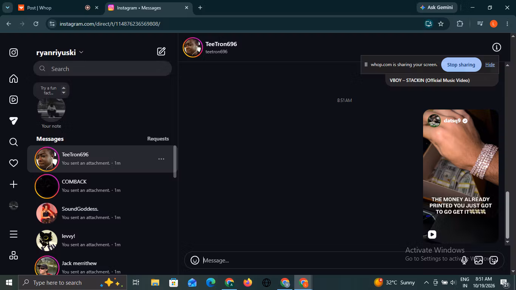Click the conversation list scrollbar
The width and height of the screenshot is (516, 290).
[175, 162]
